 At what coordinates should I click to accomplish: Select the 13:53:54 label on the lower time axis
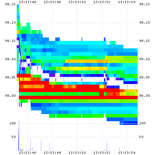[127, 153]
